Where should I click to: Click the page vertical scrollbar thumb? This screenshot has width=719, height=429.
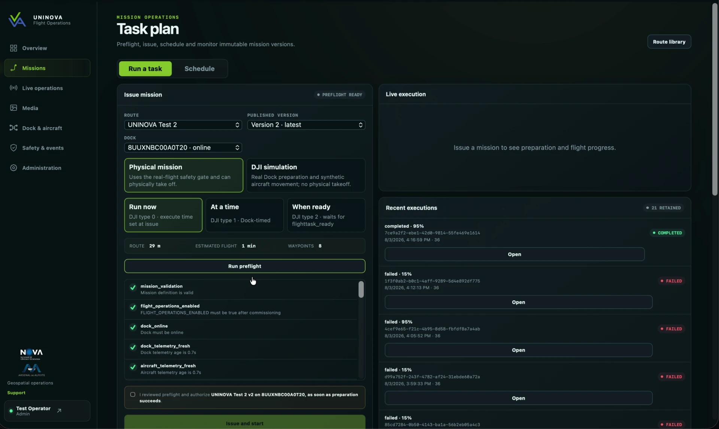(x=715, y=99)
